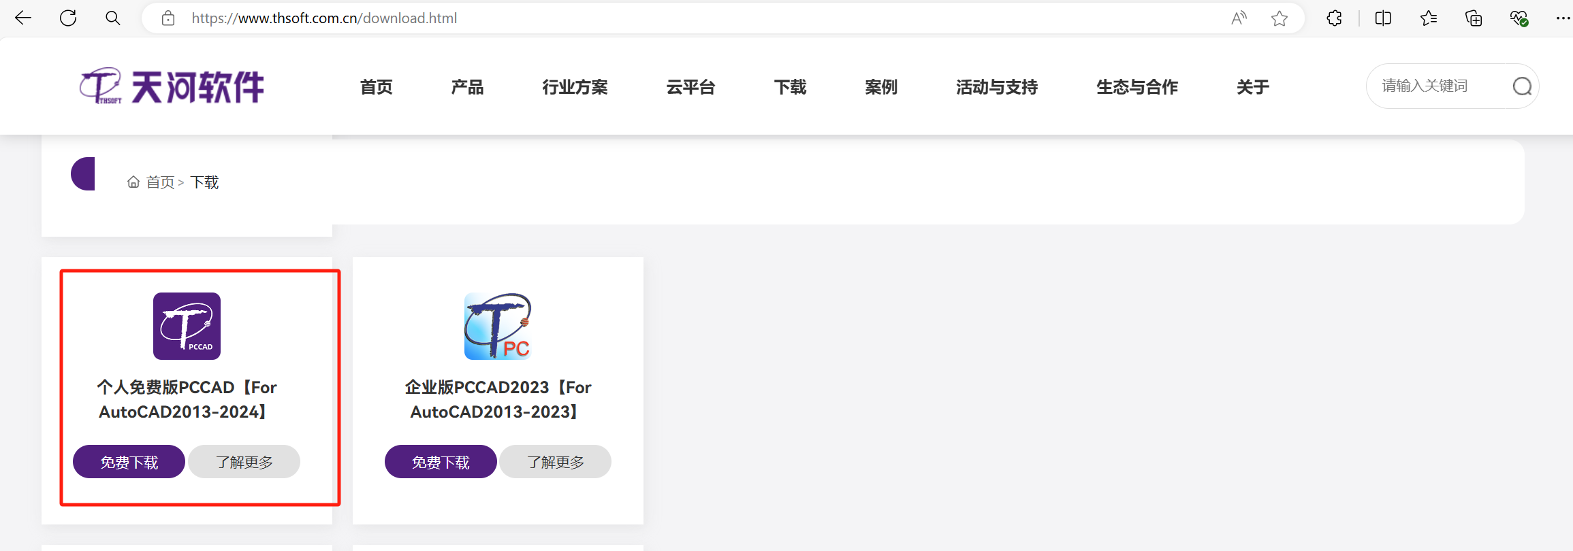Click the 天河软件 logo
Screen dimensions: 1573x551
click(172, 86)
